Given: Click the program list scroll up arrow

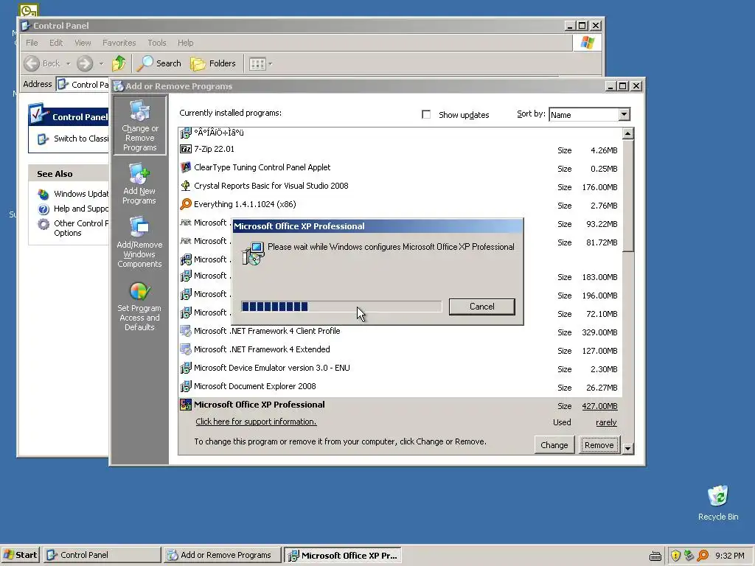Looking at the screenshot, I should coord(628,134).
